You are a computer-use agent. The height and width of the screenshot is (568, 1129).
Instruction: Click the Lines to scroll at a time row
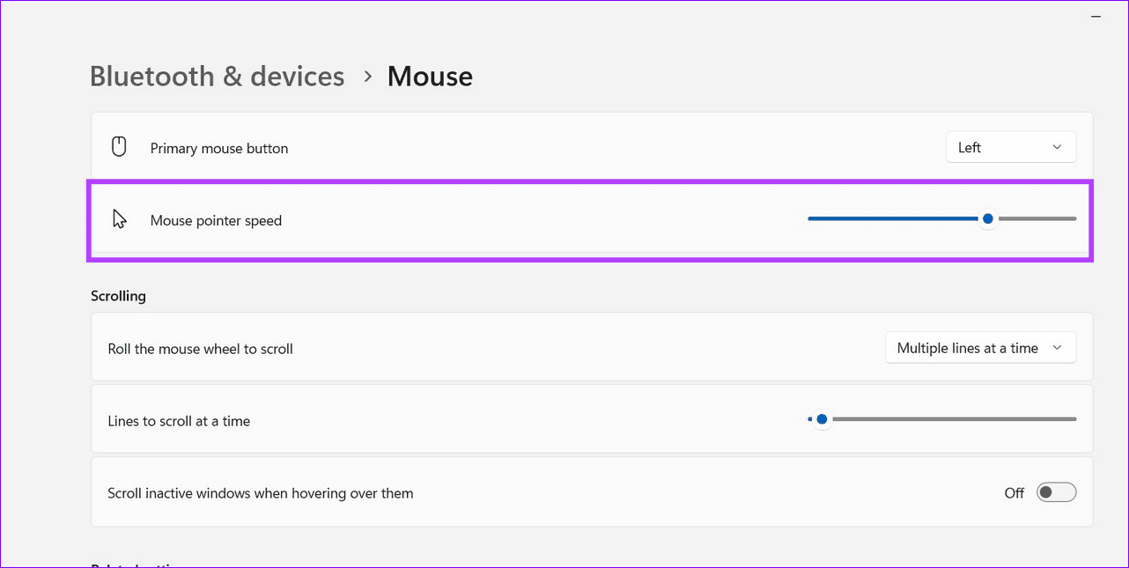tap(528, 419)
